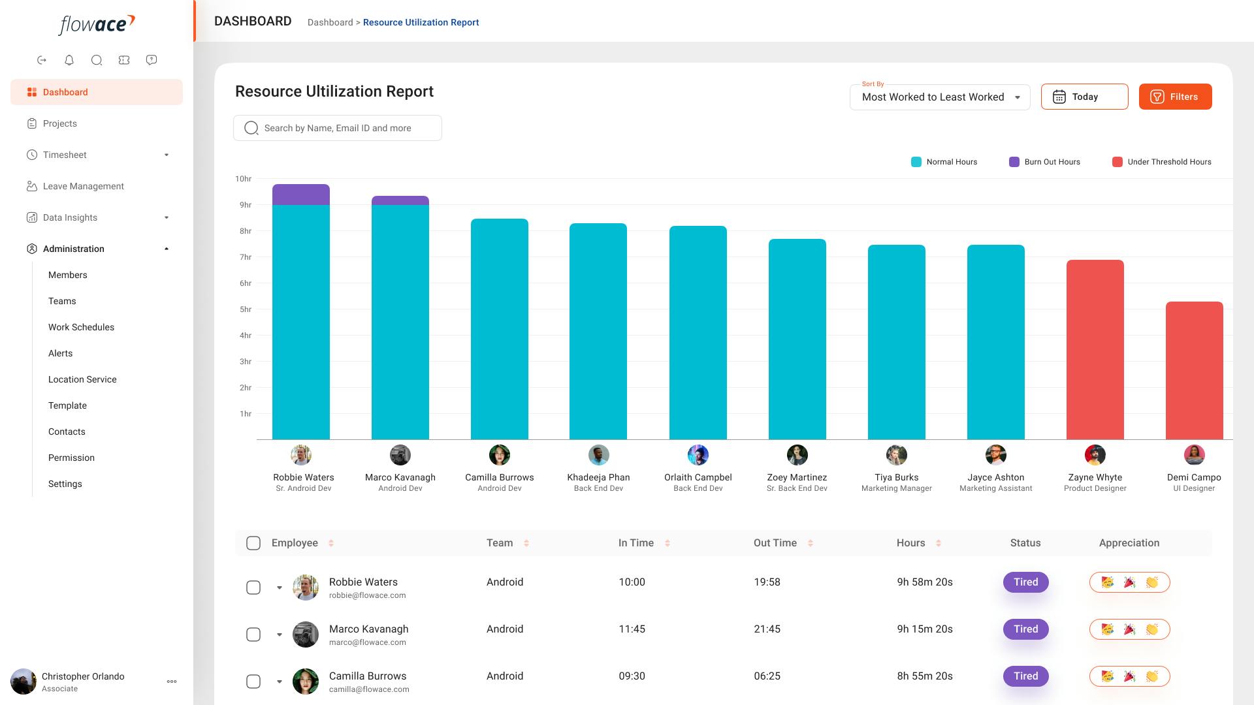Image resolution: width=1254 pixels, height=705 pixels.
Task: Click the Search by Name input field
Action: [x=338, y=128]
